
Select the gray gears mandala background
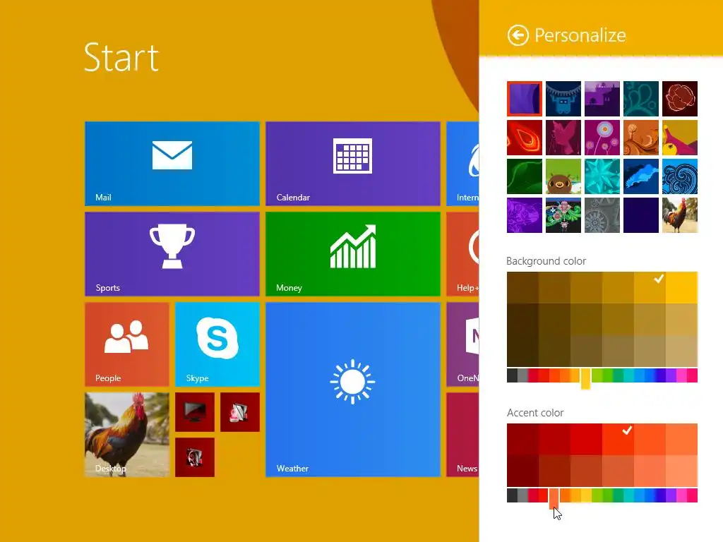[x=602, y=215]
